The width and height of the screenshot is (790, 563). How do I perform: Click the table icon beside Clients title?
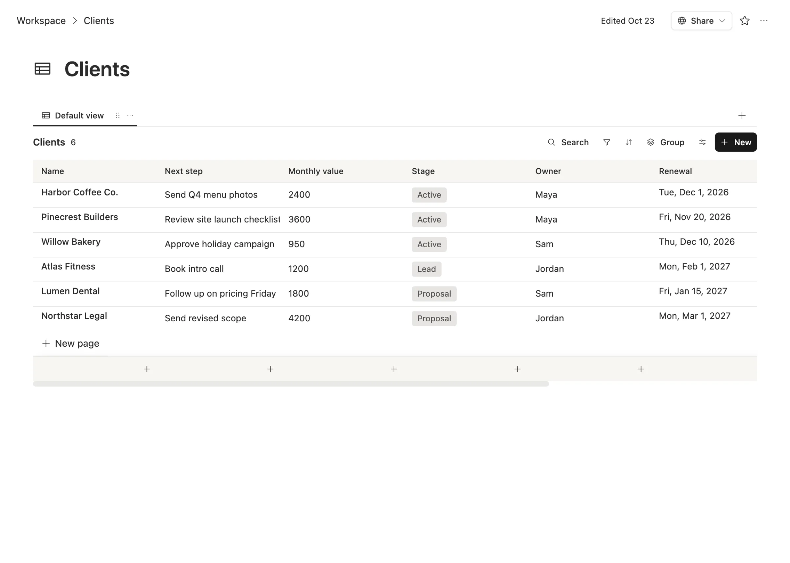pyautogui.click(x=42, y=68)
